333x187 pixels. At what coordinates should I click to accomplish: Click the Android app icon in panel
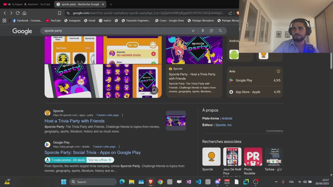(234, 55)
